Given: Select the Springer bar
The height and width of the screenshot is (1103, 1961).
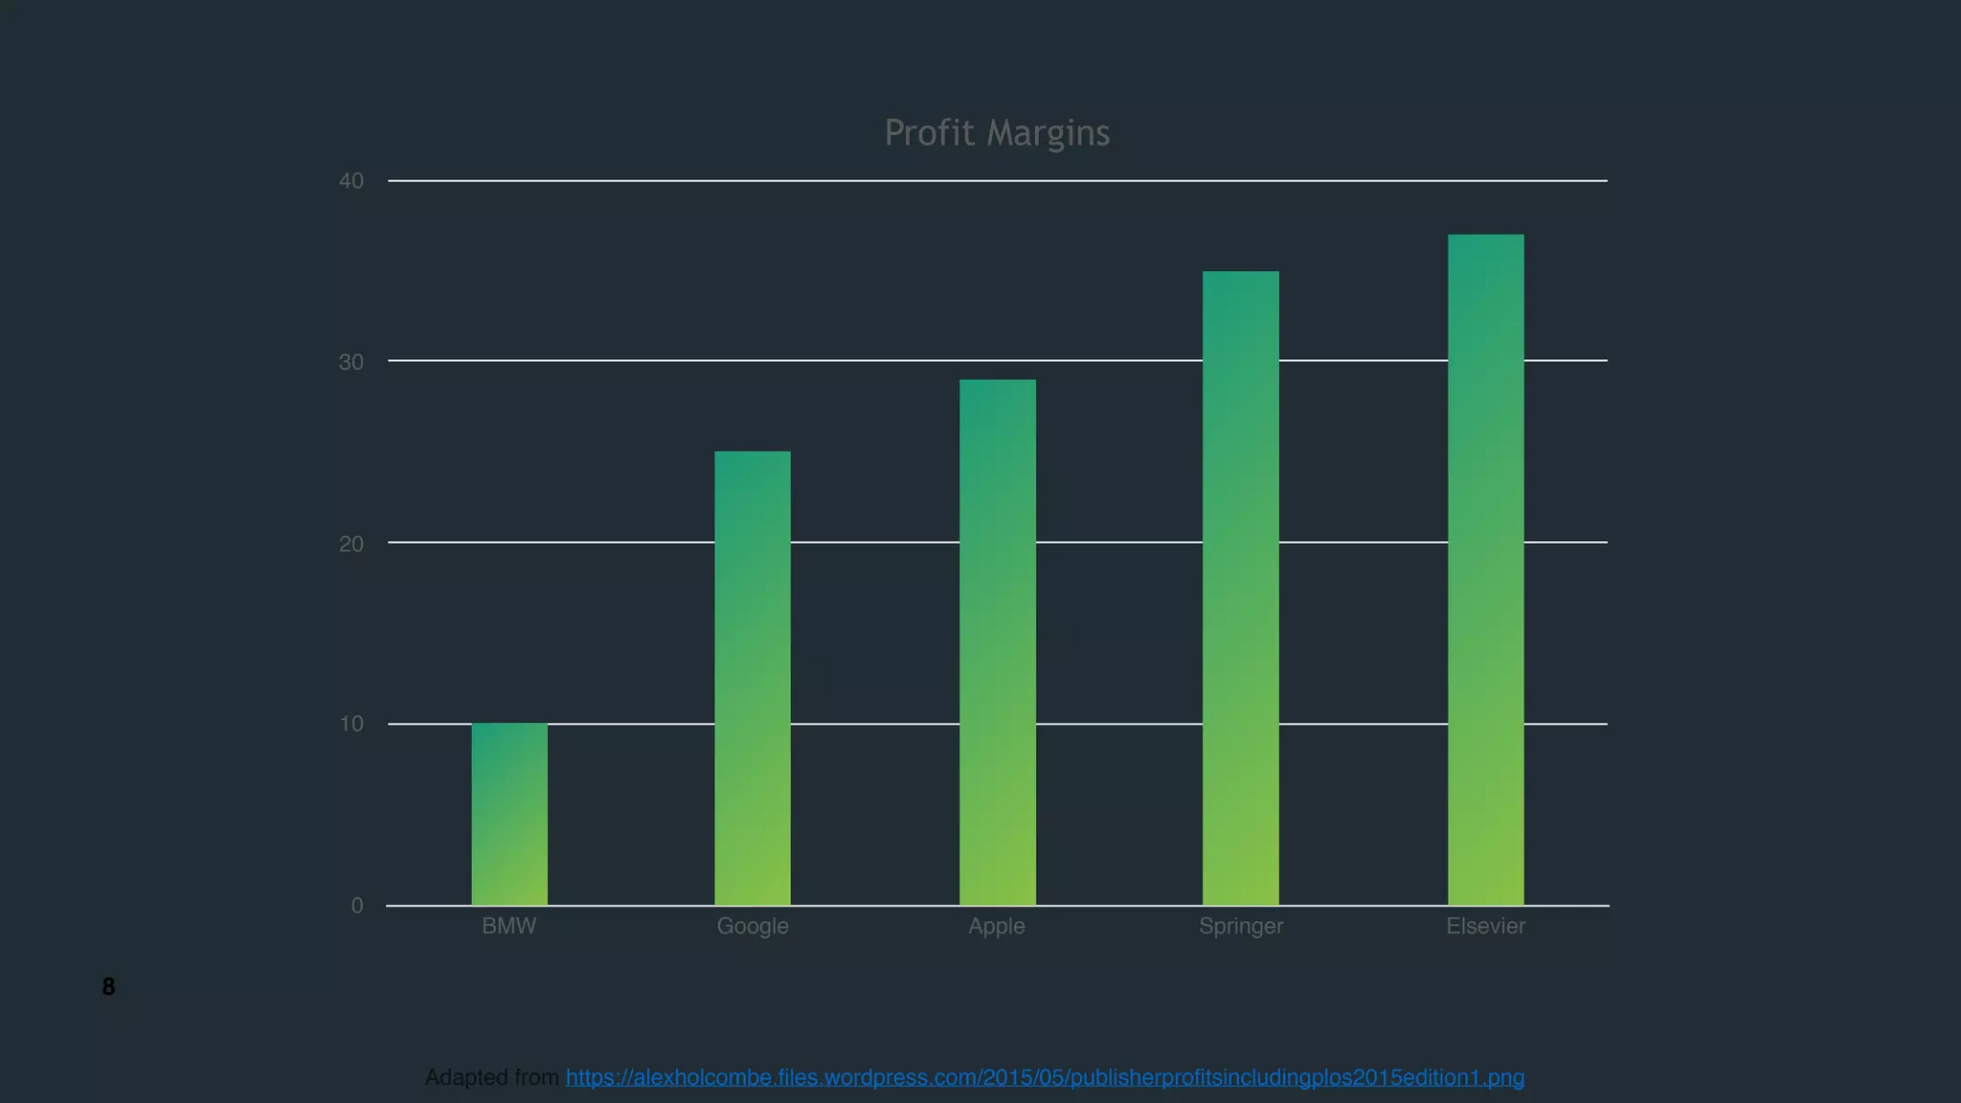Looking at the screenshot, I should 1240,588.
